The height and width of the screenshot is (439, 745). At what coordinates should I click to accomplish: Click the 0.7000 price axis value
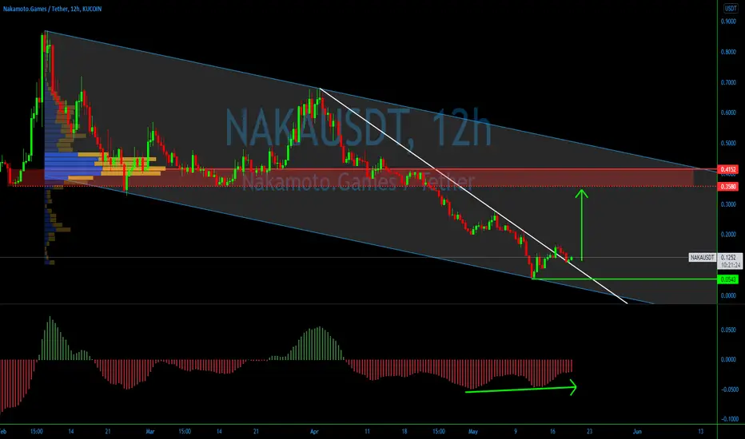coord(728,82)
